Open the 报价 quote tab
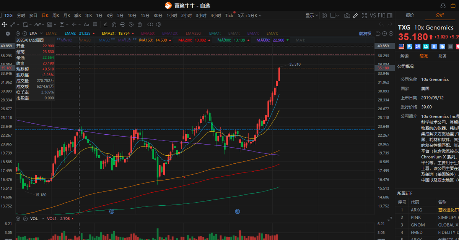This screenshot has height=240, width=459. (x=410, y=15)
